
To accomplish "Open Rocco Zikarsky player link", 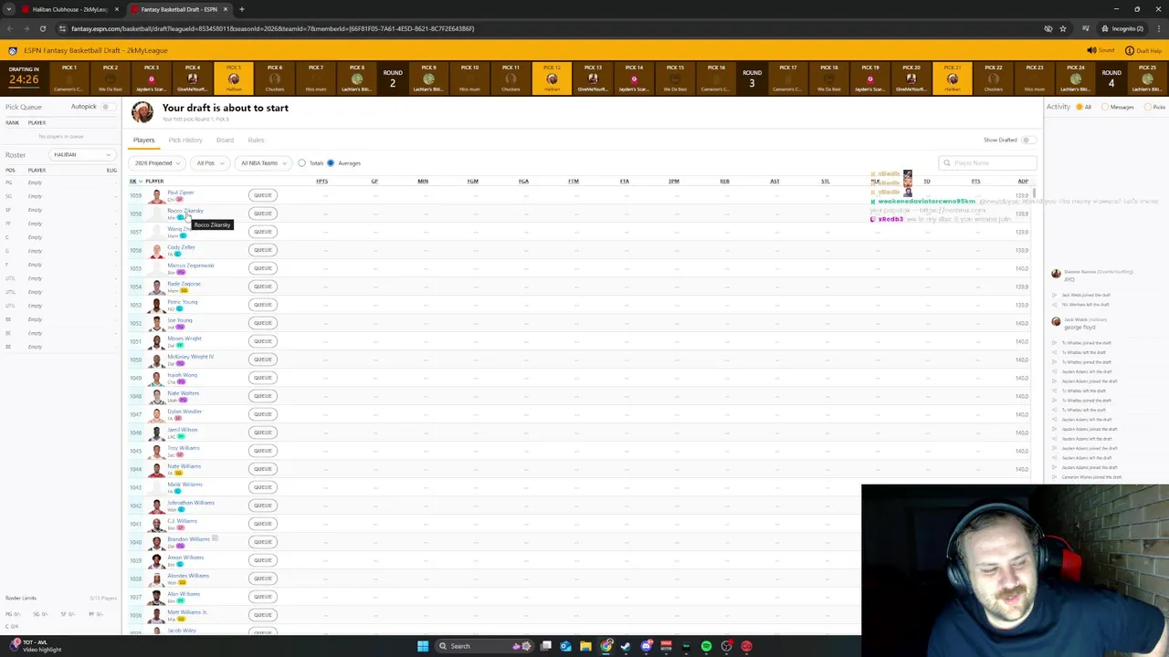I will point(184,211).
